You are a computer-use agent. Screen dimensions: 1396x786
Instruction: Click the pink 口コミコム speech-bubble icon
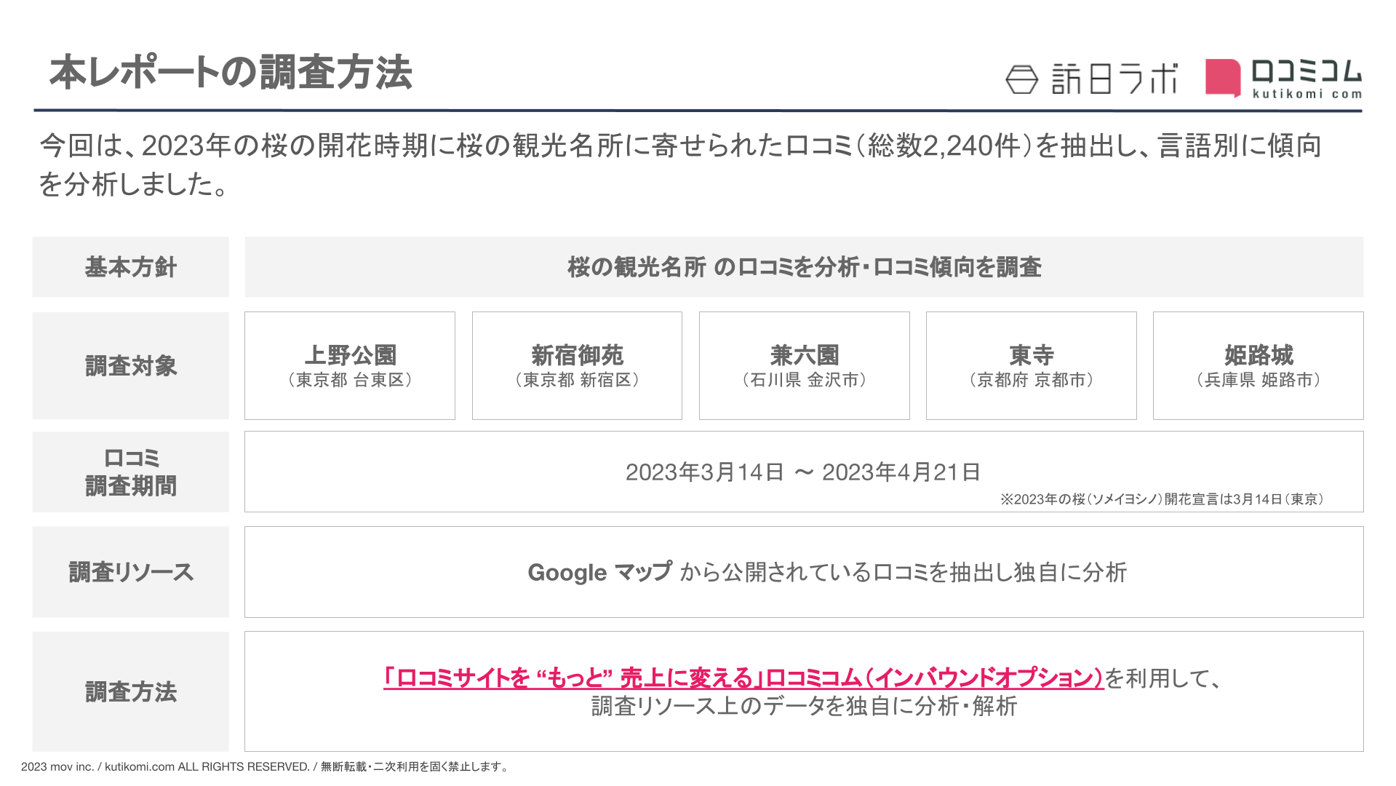(1222, 78)
